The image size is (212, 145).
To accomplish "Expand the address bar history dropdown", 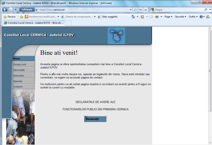I will pos(131,10).
